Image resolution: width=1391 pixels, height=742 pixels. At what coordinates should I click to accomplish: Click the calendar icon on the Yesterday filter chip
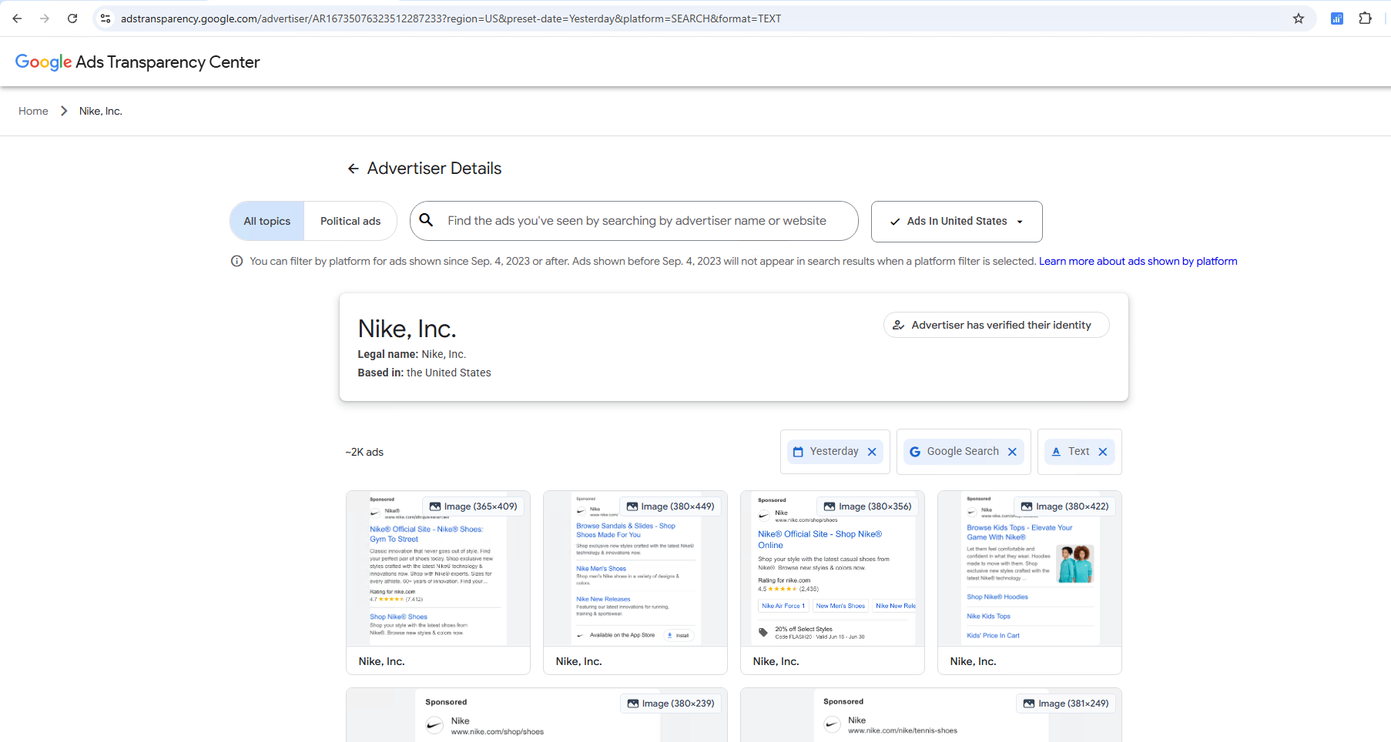pyautogui.click(x=798, y=451)
